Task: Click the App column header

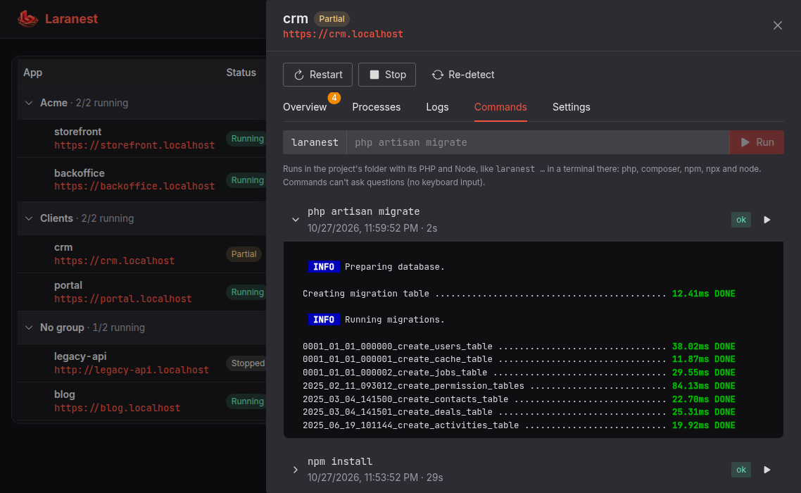Action: coord(32,73)
